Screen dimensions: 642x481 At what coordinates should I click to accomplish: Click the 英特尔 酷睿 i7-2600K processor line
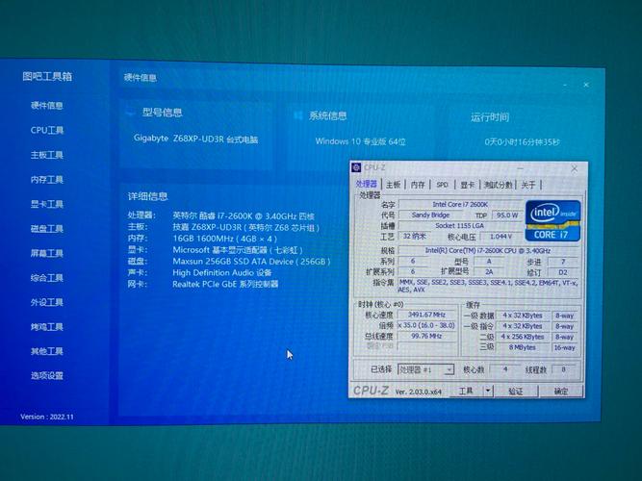click(x=244, y=215)
